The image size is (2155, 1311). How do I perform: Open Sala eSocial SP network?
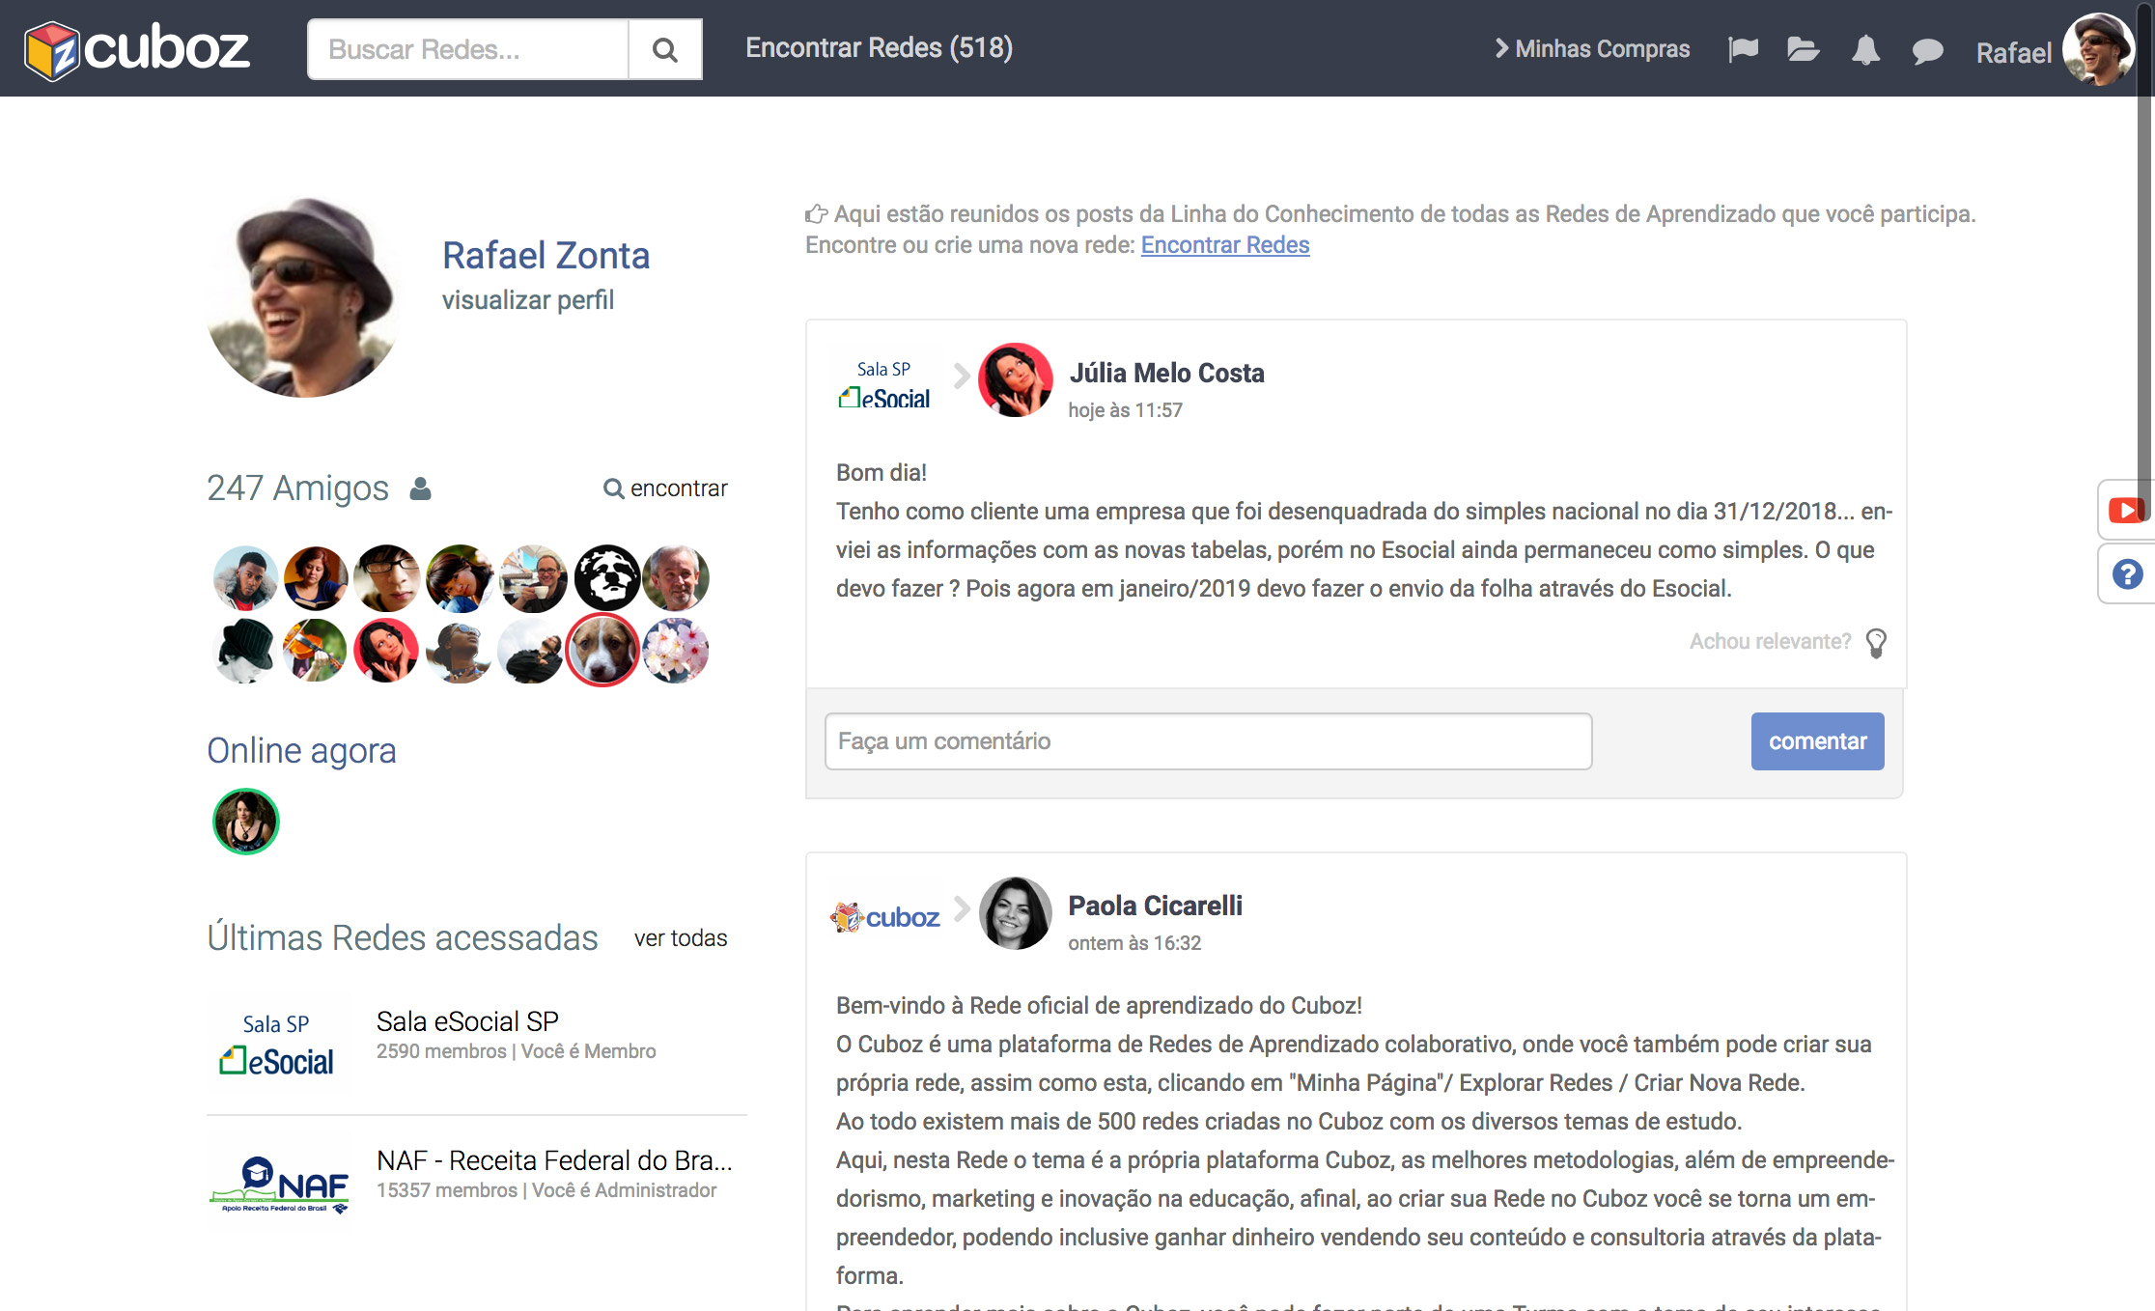[467, 1021]
